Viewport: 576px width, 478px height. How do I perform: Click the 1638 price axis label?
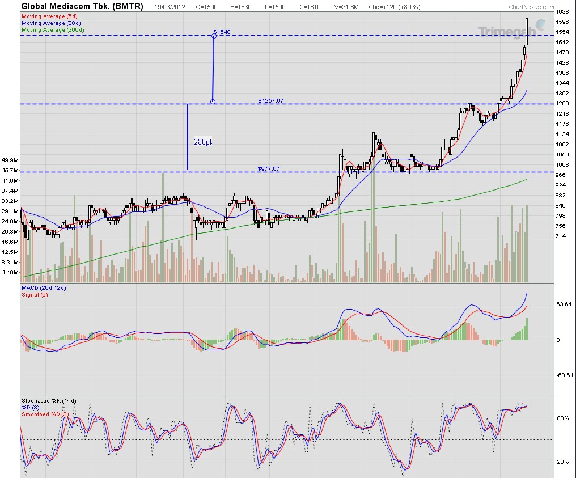(562, 12)
